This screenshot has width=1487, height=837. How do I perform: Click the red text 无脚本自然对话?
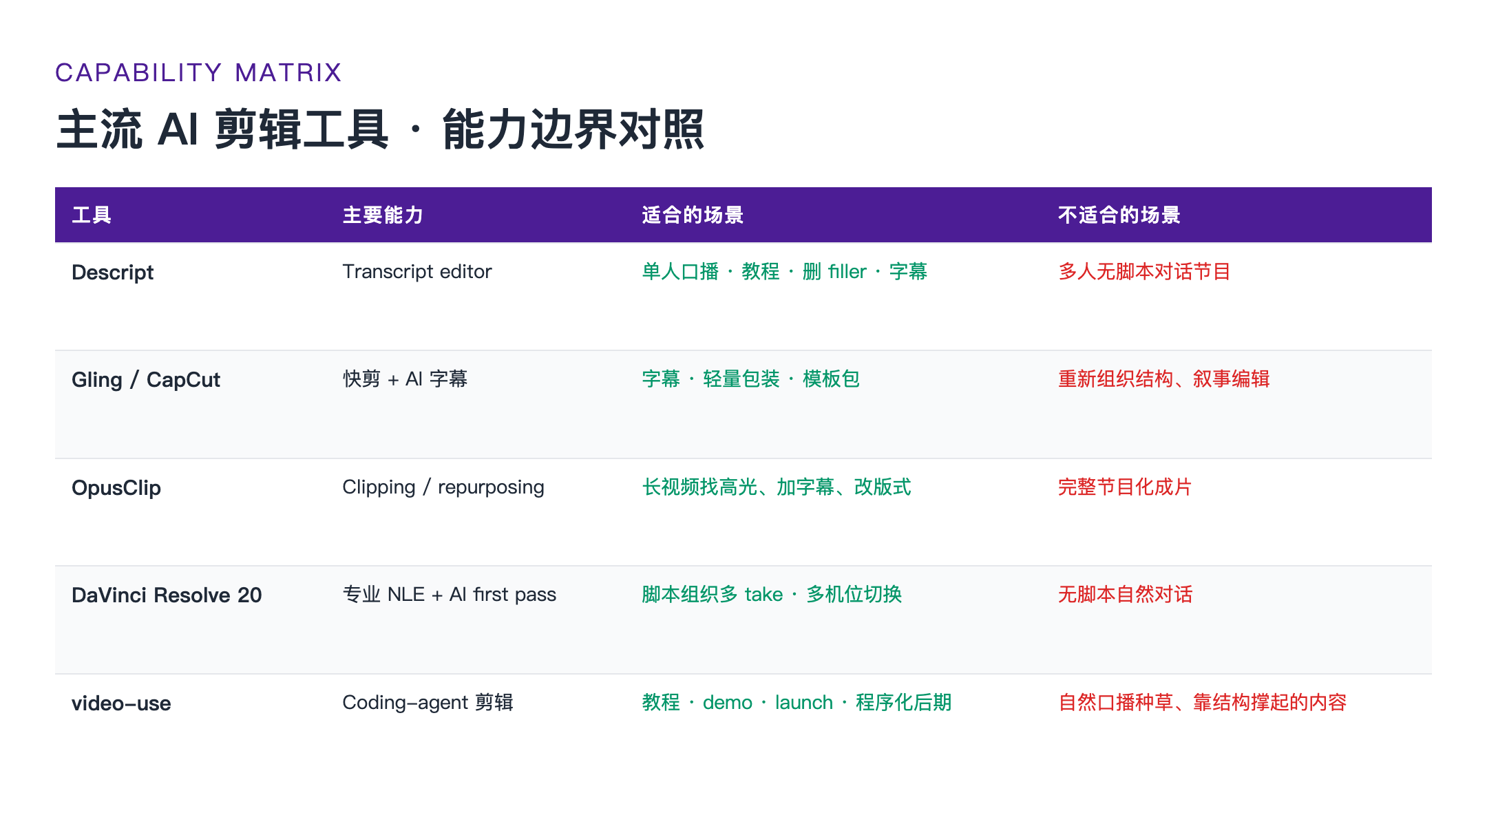click(x=1125, y=594)
